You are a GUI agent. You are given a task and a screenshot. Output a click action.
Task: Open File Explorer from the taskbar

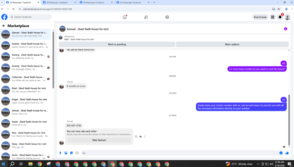(x=30, y=164)
